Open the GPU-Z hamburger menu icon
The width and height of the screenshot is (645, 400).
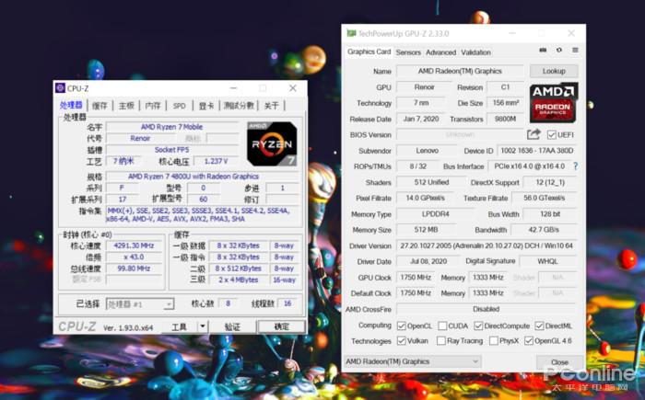pyautogui.click(x=575, y=50)
